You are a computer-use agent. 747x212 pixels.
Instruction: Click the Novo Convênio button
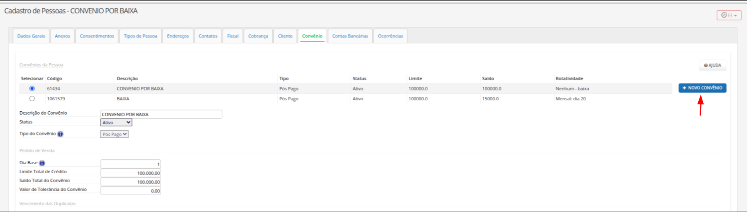pyautogui.click(x=702, y=88)
